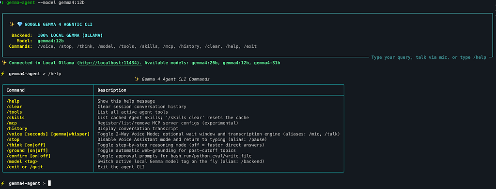Click the lightning bolt at the empty bottom prompt

coord(2,183)
